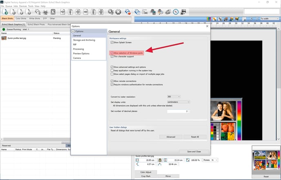281x180 pixels.
Task: Switch to the DTF tab
Action: pos(45,18)
